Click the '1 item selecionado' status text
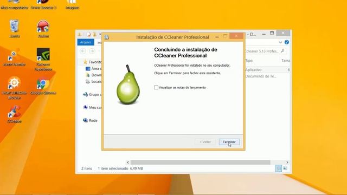Viewport: 347px width, 195px height. [113, 168]
